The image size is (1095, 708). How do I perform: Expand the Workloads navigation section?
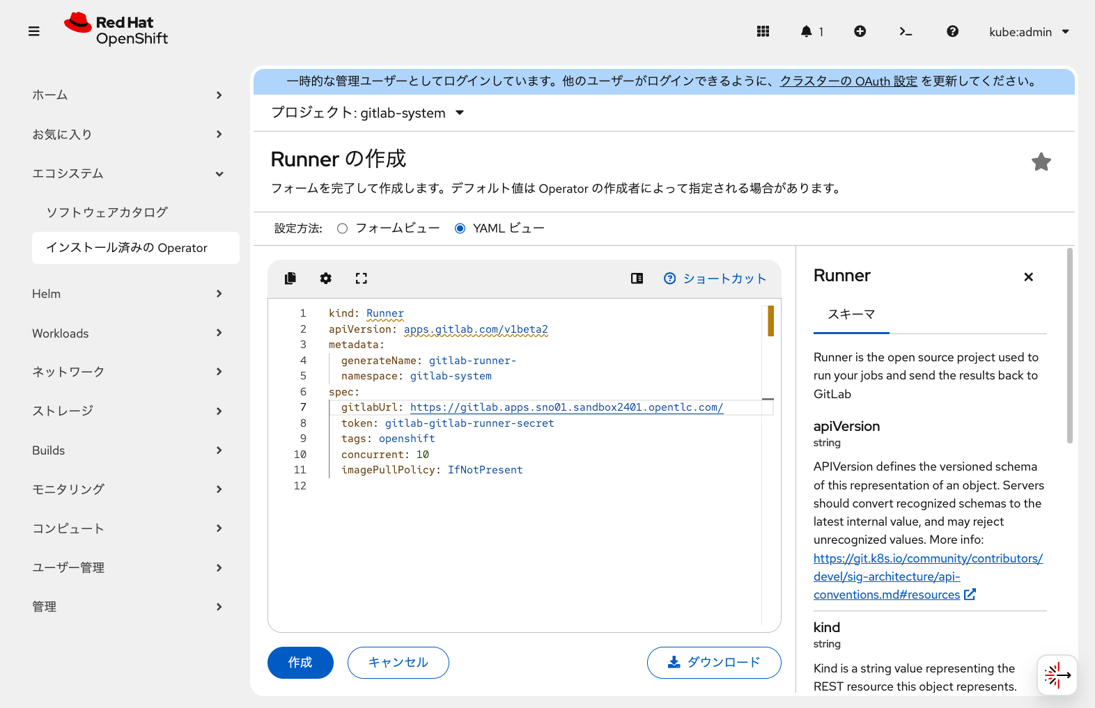click(x=127, y=333)
